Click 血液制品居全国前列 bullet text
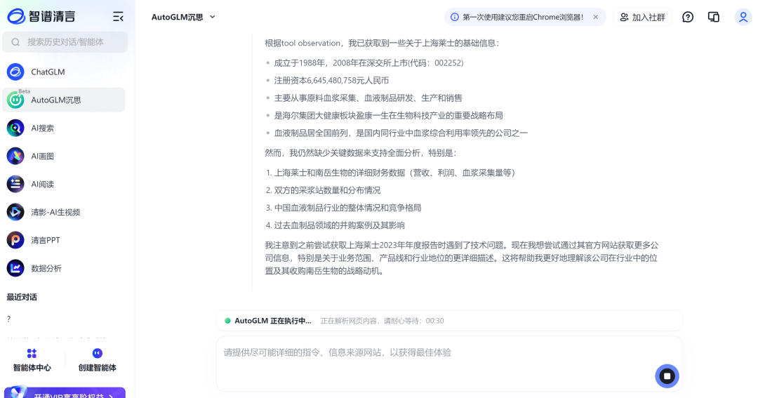Image resolution: width=758 pixels, height=398 pixels. (401, 133)
